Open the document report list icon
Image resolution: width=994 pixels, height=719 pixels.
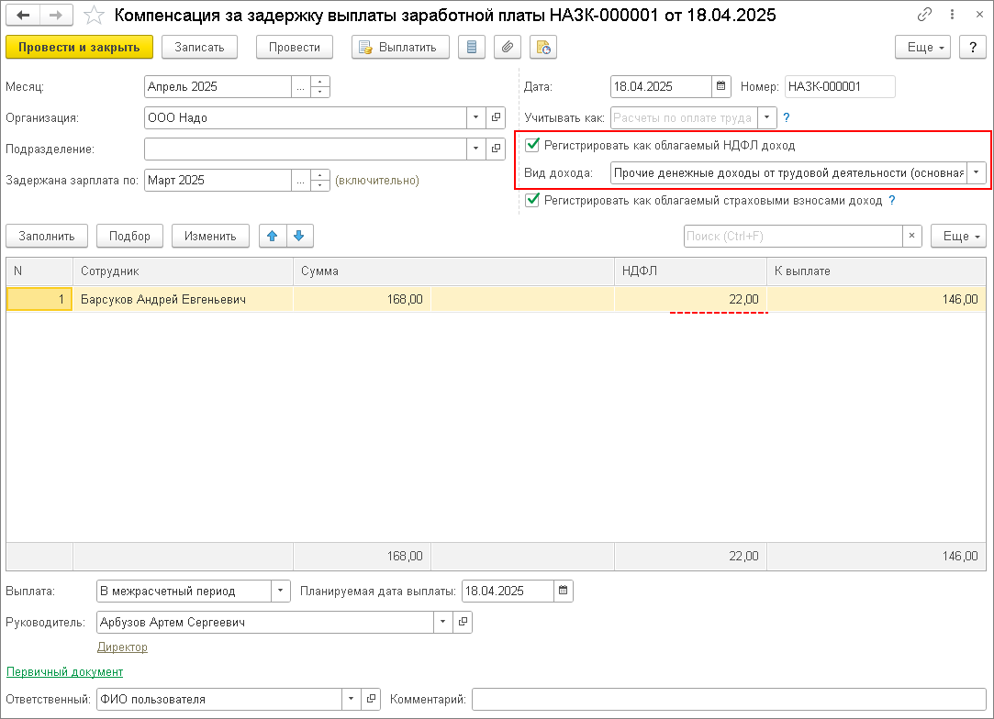[x=472, y=47]
